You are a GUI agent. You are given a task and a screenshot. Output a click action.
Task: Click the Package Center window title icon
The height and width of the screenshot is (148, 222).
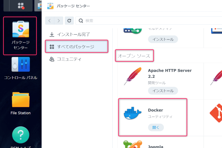50,6
